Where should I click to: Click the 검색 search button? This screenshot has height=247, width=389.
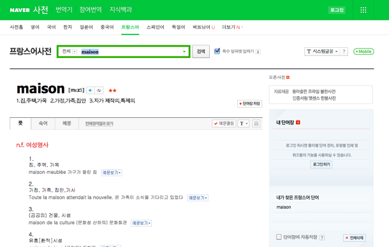[x=201, y=52]
